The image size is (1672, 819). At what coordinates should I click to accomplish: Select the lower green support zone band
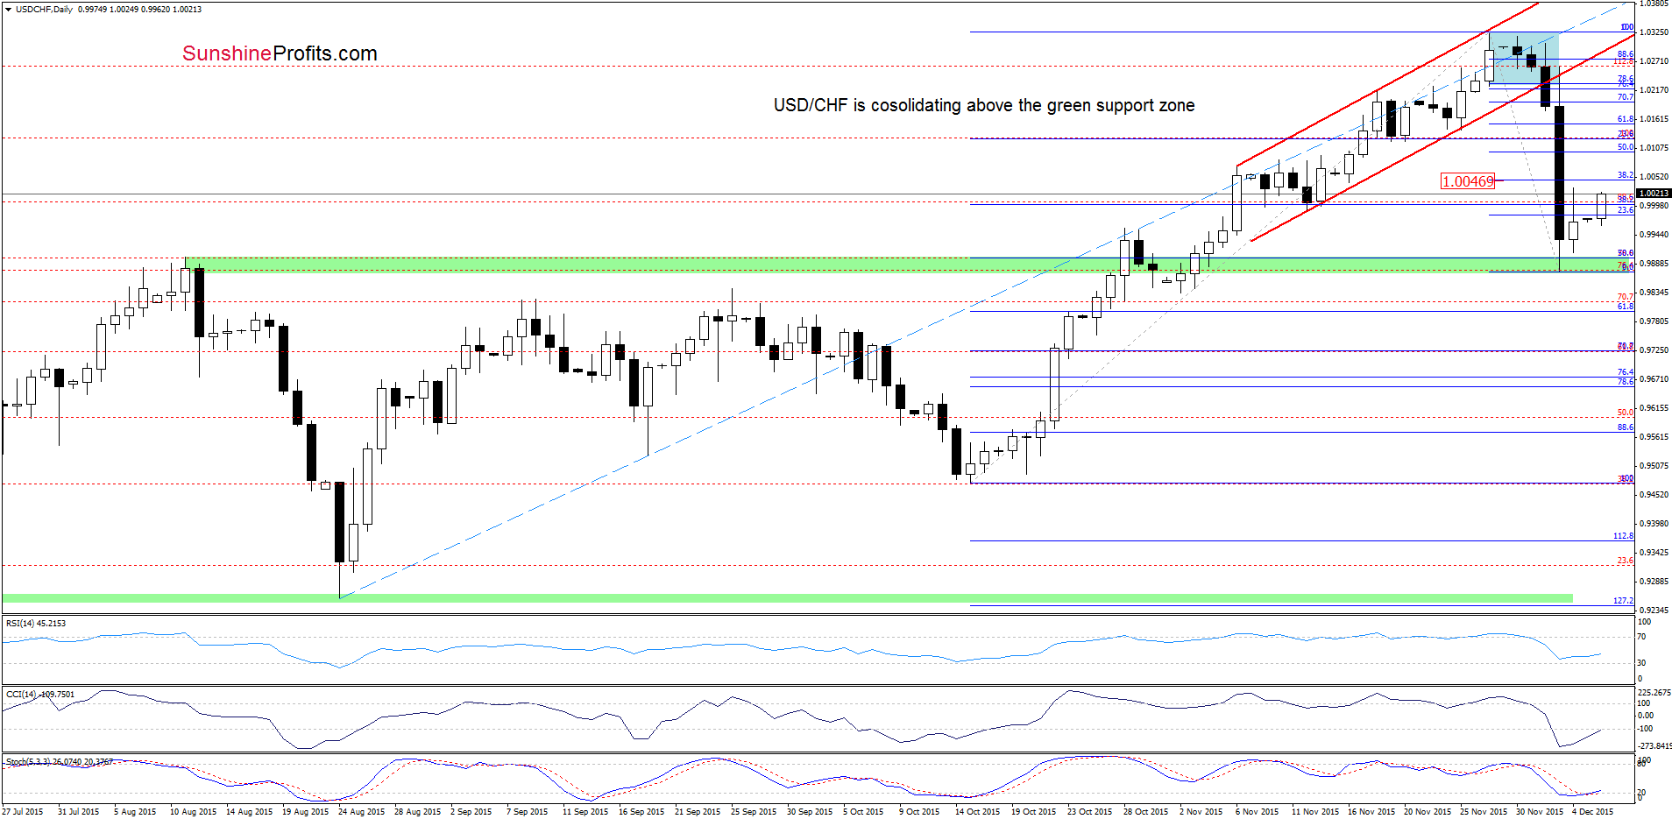tap(787, 598)
